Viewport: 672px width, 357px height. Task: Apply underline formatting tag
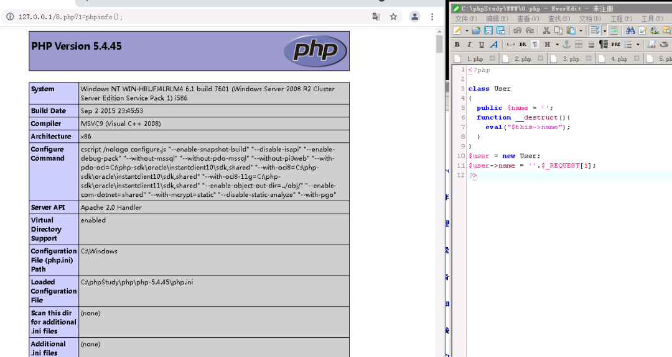[481, 45]
